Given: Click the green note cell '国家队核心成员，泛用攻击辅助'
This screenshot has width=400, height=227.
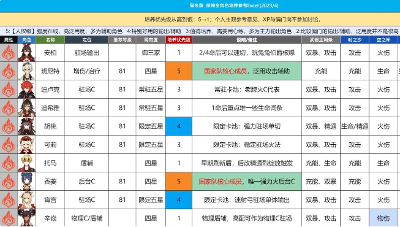Looking at the screenshot, I should point(247,71).
